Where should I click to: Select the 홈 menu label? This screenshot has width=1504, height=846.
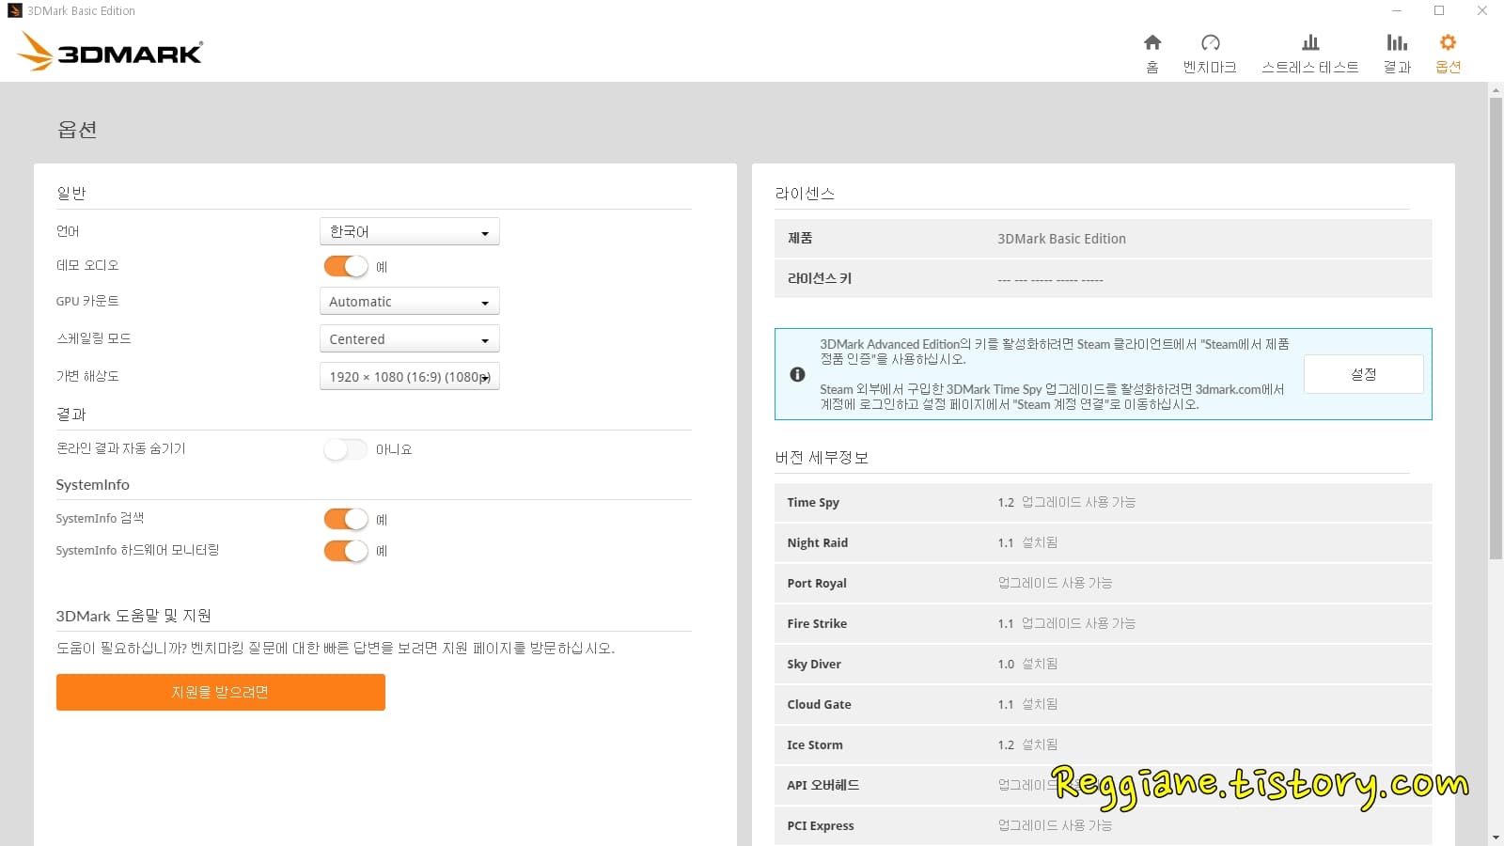click(x=1152, y=67)
